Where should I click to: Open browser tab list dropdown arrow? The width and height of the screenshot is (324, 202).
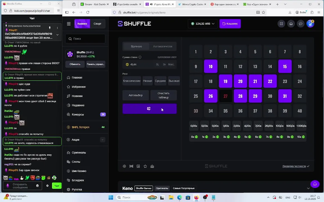click(x=285, y=4)
